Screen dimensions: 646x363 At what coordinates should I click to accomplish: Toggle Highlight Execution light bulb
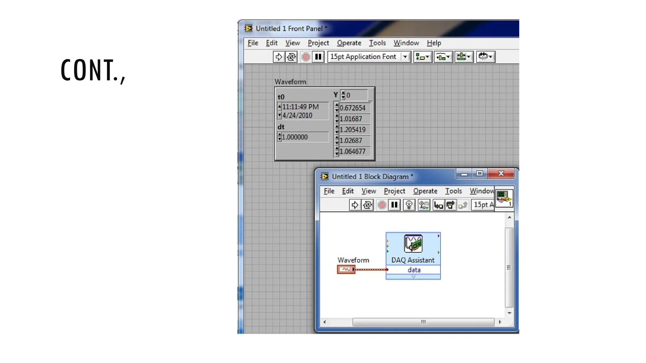[409, 205]
